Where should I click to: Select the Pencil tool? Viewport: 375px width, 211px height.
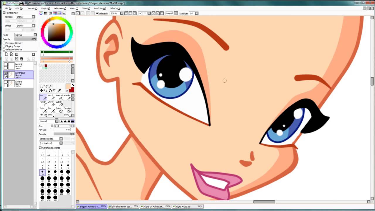(x=51, y=97)
